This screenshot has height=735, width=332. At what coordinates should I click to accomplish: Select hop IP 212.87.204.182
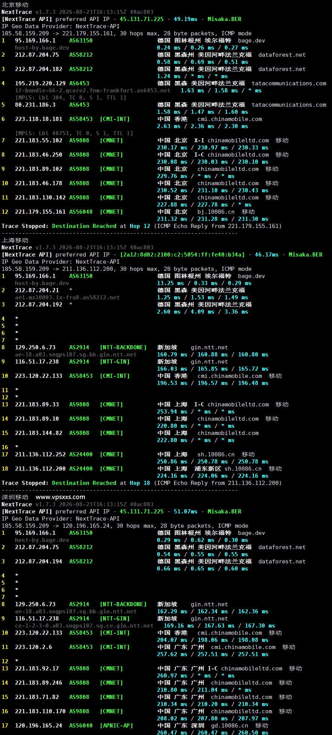tap(39, 69)
